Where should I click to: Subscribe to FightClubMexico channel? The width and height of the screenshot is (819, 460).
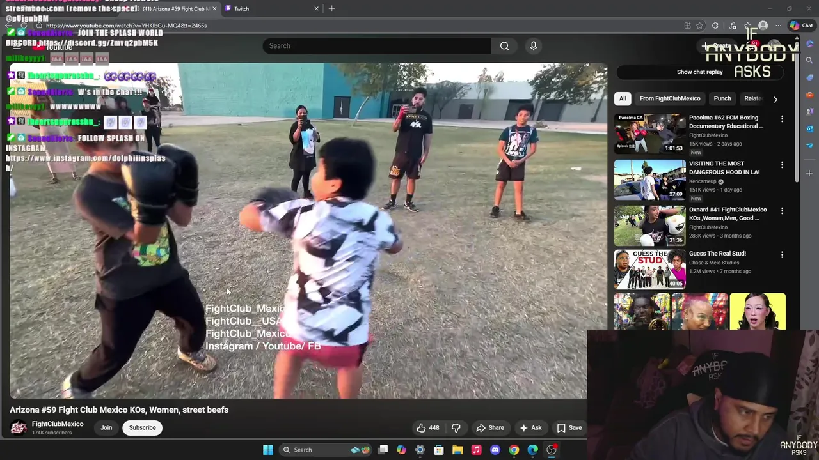tap(143, 428)
